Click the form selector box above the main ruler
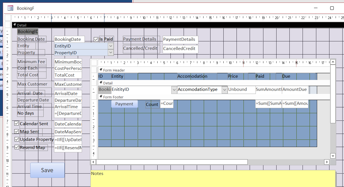The height and width of the screenshot is (187, 344). [x=8, y=17]
